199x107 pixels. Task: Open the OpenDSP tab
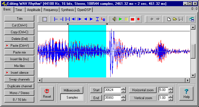(84, 10)
